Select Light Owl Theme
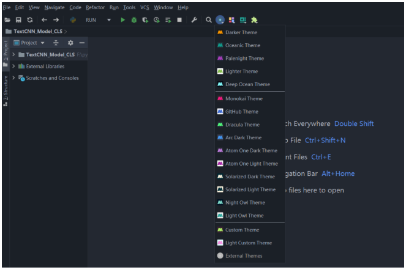The width and height of the screenshot is (406, 270). click(x=250, y=216)
